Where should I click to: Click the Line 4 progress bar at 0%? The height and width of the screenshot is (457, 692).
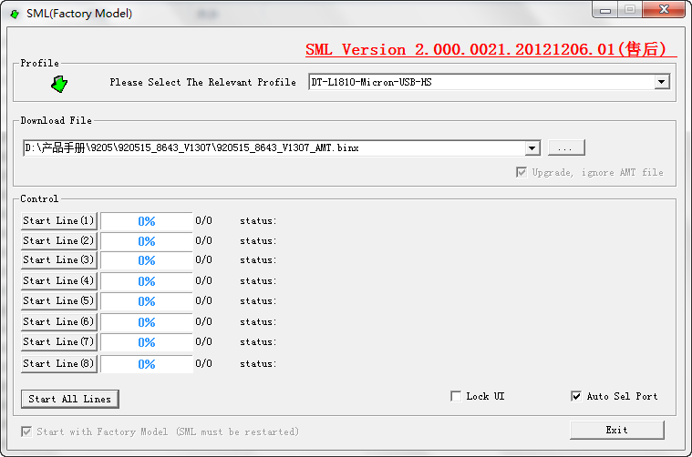[x=147, y=281]
